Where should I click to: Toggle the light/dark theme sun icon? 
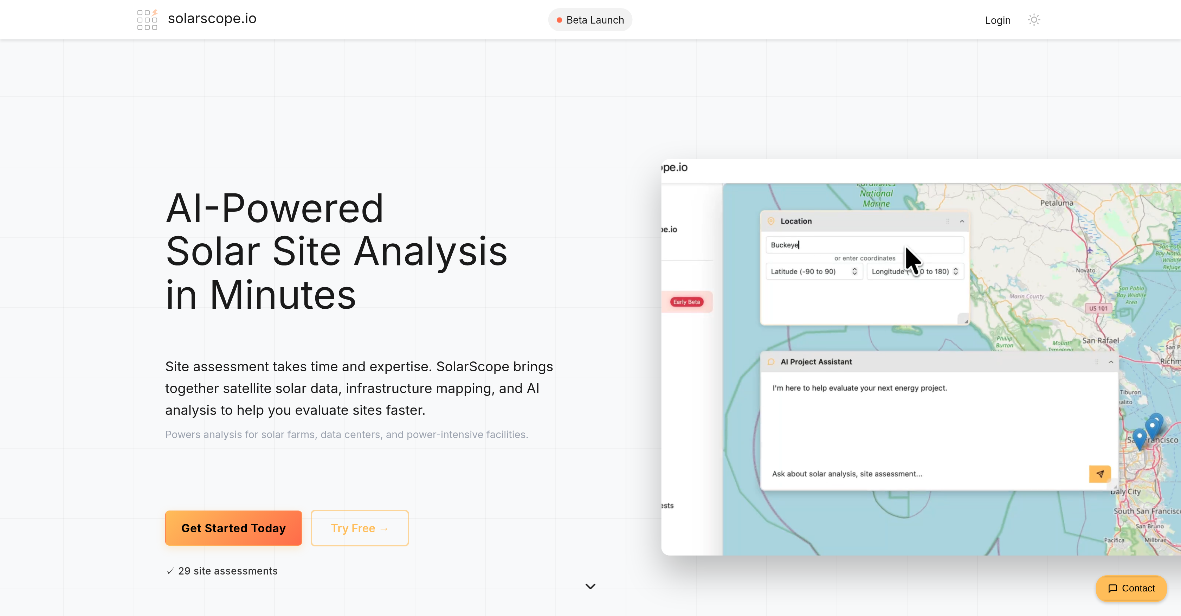coord(1034,20)
